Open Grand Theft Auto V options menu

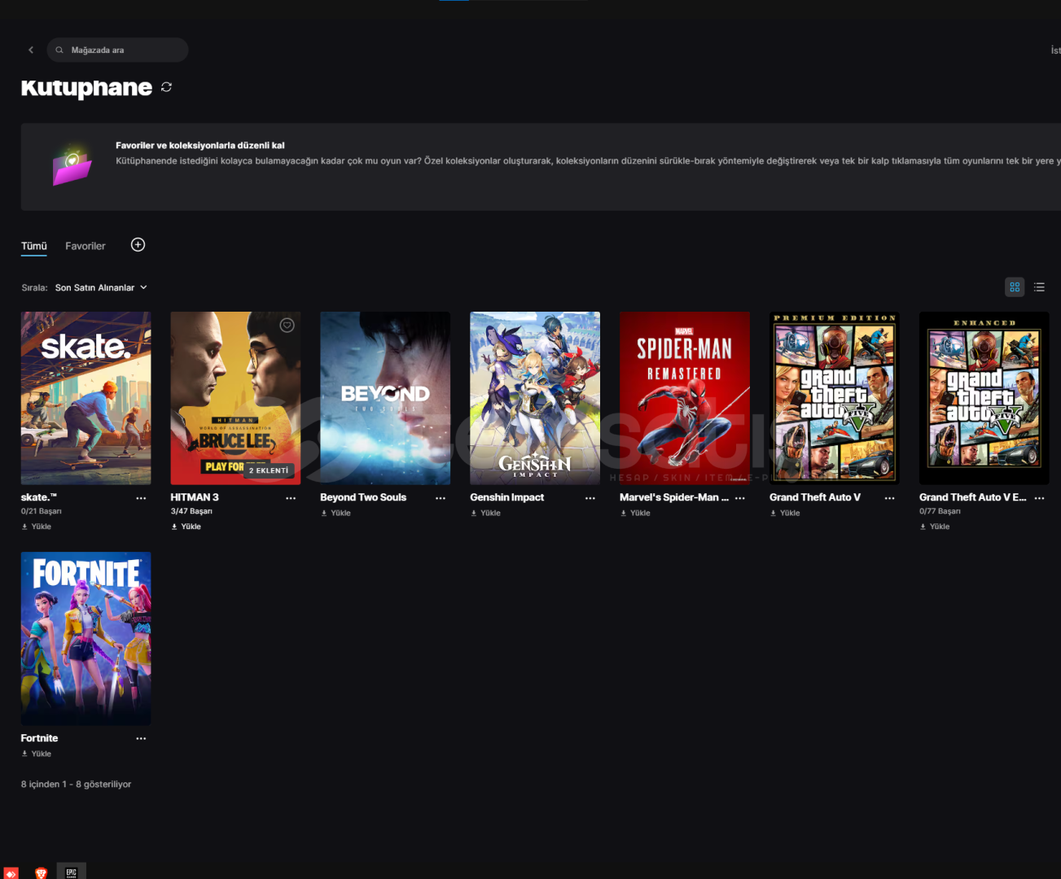click(889, 498)
